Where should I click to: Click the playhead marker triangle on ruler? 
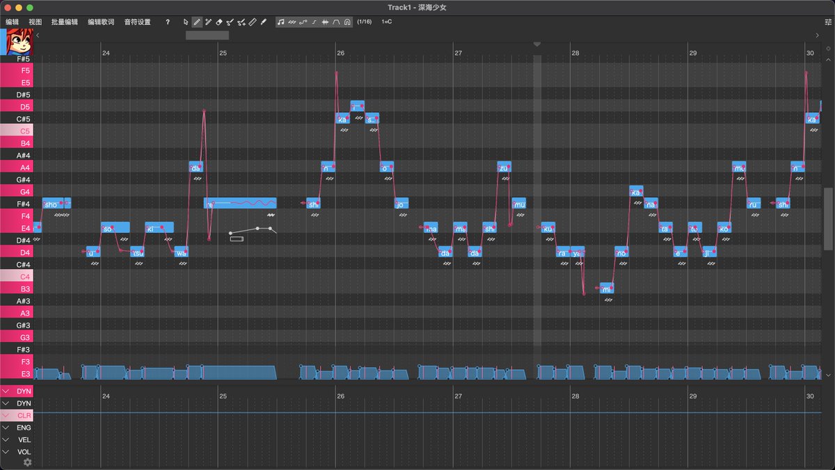(537, 44)
